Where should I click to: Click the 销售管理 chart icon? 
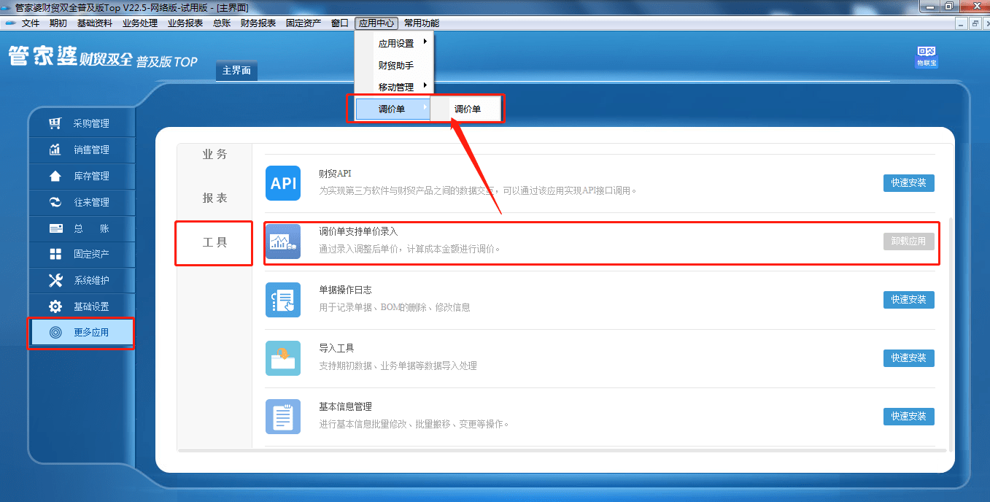pos(55,150)
